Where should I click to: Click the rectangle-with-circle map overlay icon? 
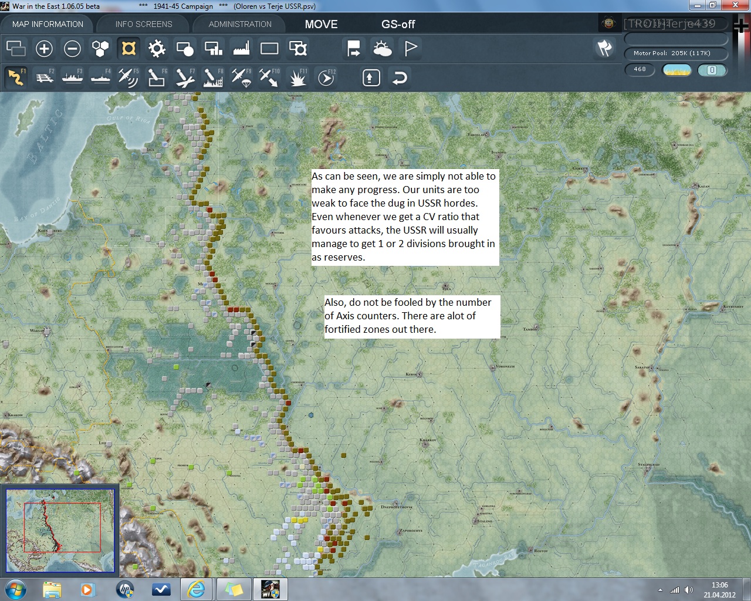[185, 48]
